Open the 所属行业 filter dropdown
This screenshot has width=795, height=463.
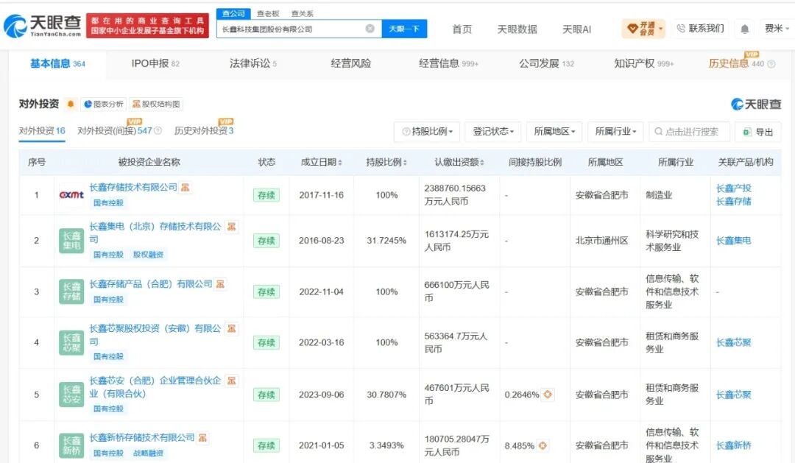615,132
